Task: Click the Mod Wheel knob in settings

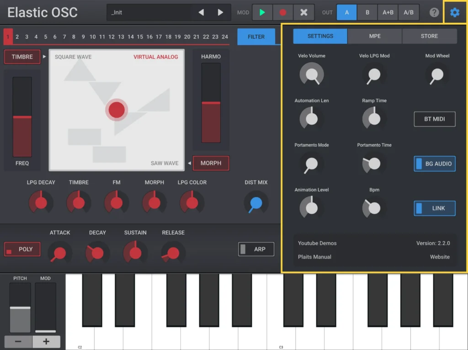Action: (437, 74)
